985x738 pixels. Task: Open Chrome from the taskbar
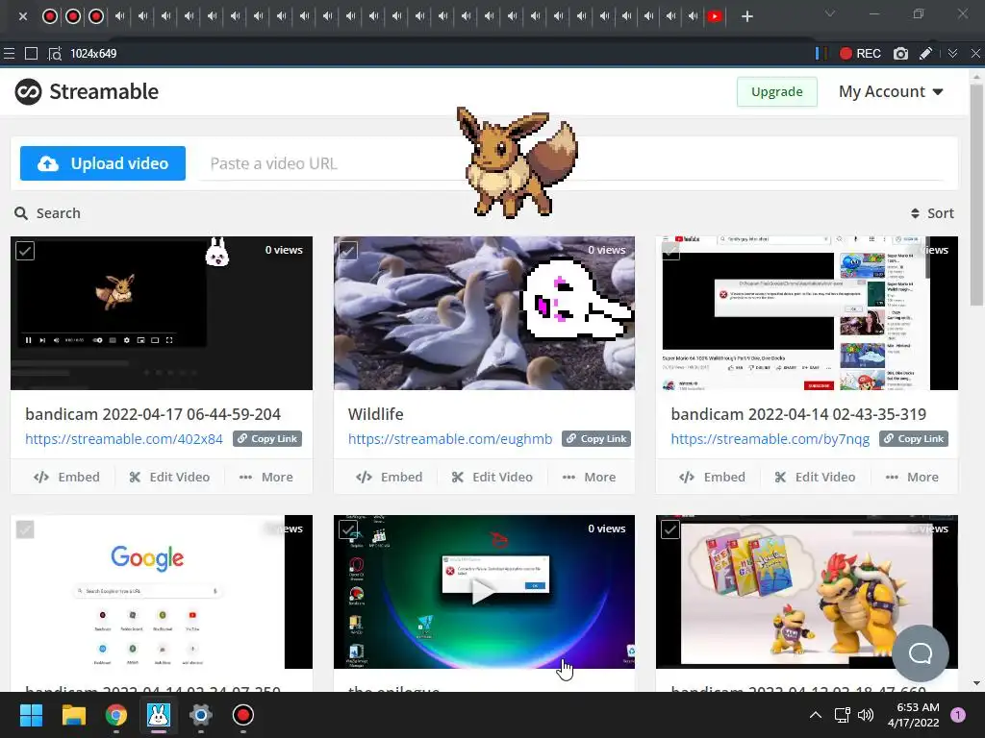click(115, 715)
